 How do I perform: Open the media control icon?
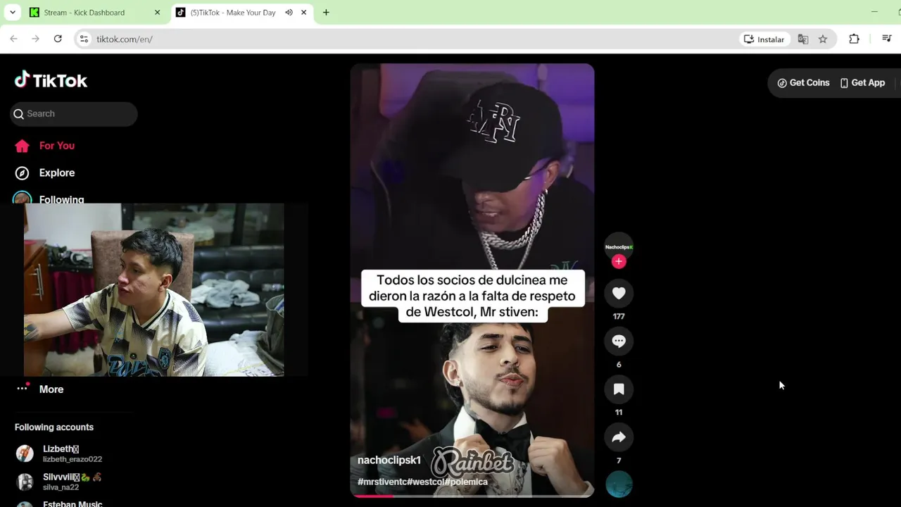click(x=887, y=39)
